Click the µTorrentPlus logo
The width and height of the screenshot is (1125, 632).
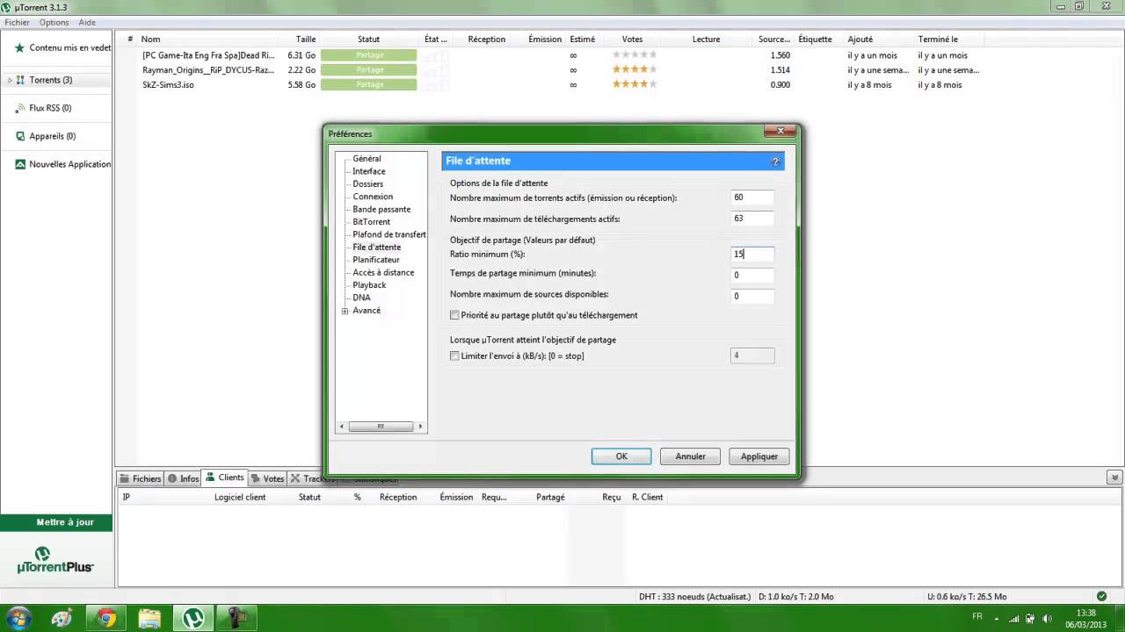(x=55, y=559)
